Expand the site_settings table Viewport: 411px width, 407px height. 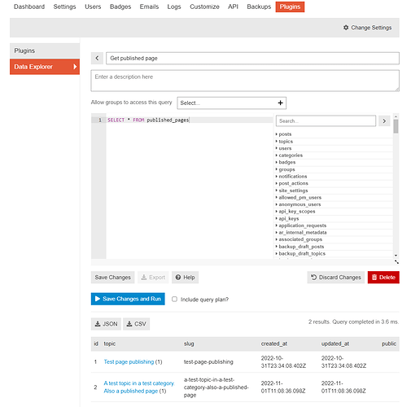[293, 190]
